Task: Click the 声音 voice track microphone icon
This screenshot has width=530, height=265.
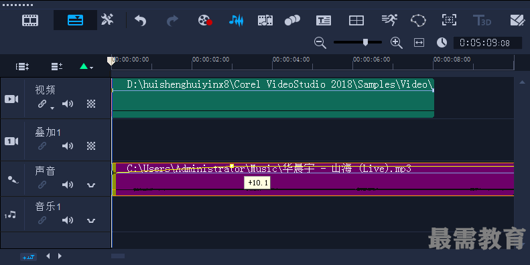Action: pos(13,179)
